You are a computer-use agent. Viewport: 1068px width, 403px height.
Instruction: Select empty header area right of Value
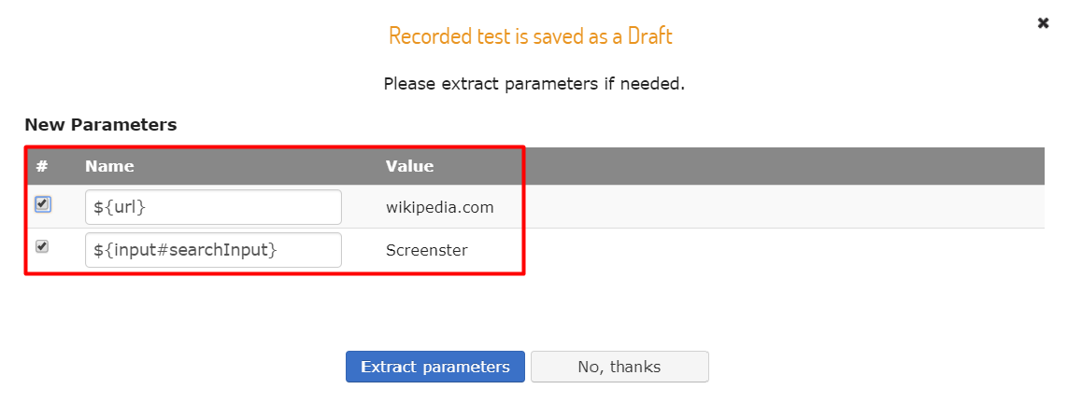[783, 166]
